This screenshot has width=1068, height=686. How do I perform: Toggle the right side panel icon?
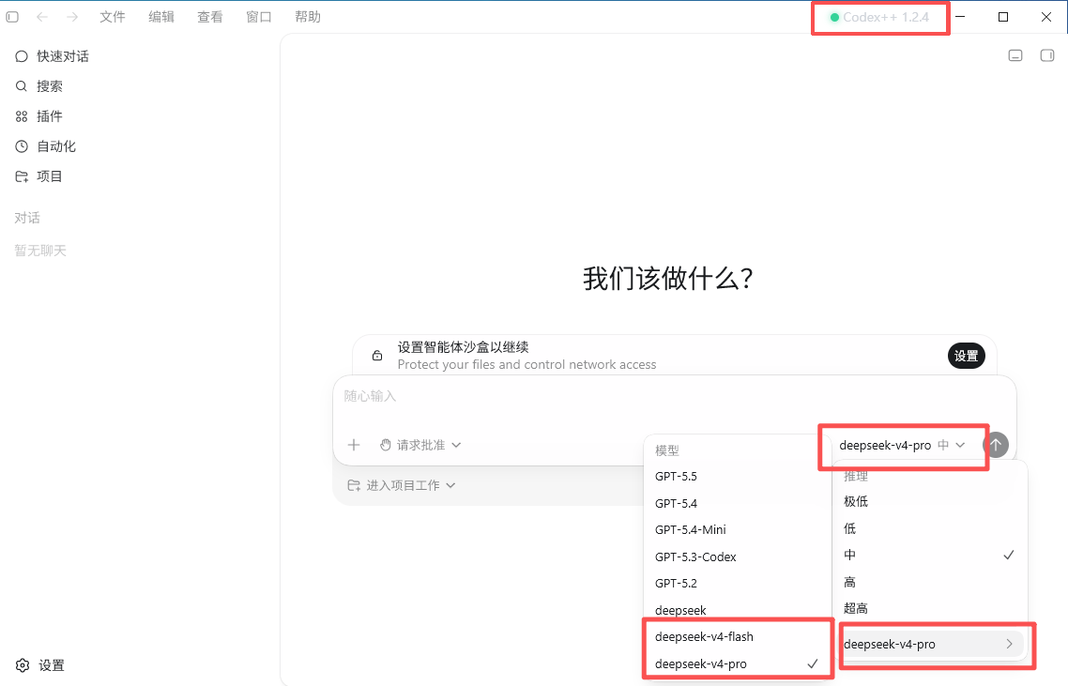click(1047, 56)
